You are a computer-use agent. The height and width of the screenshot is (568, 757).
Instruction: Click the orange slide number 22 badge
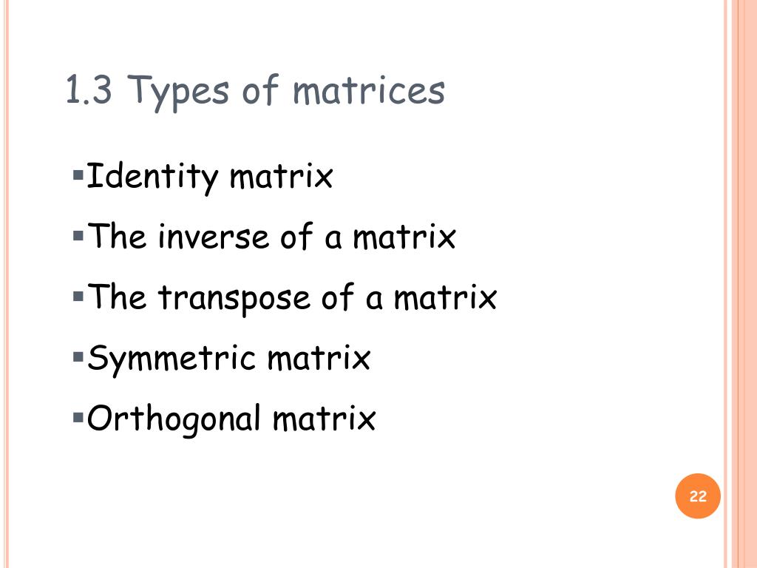coord(698,496)
